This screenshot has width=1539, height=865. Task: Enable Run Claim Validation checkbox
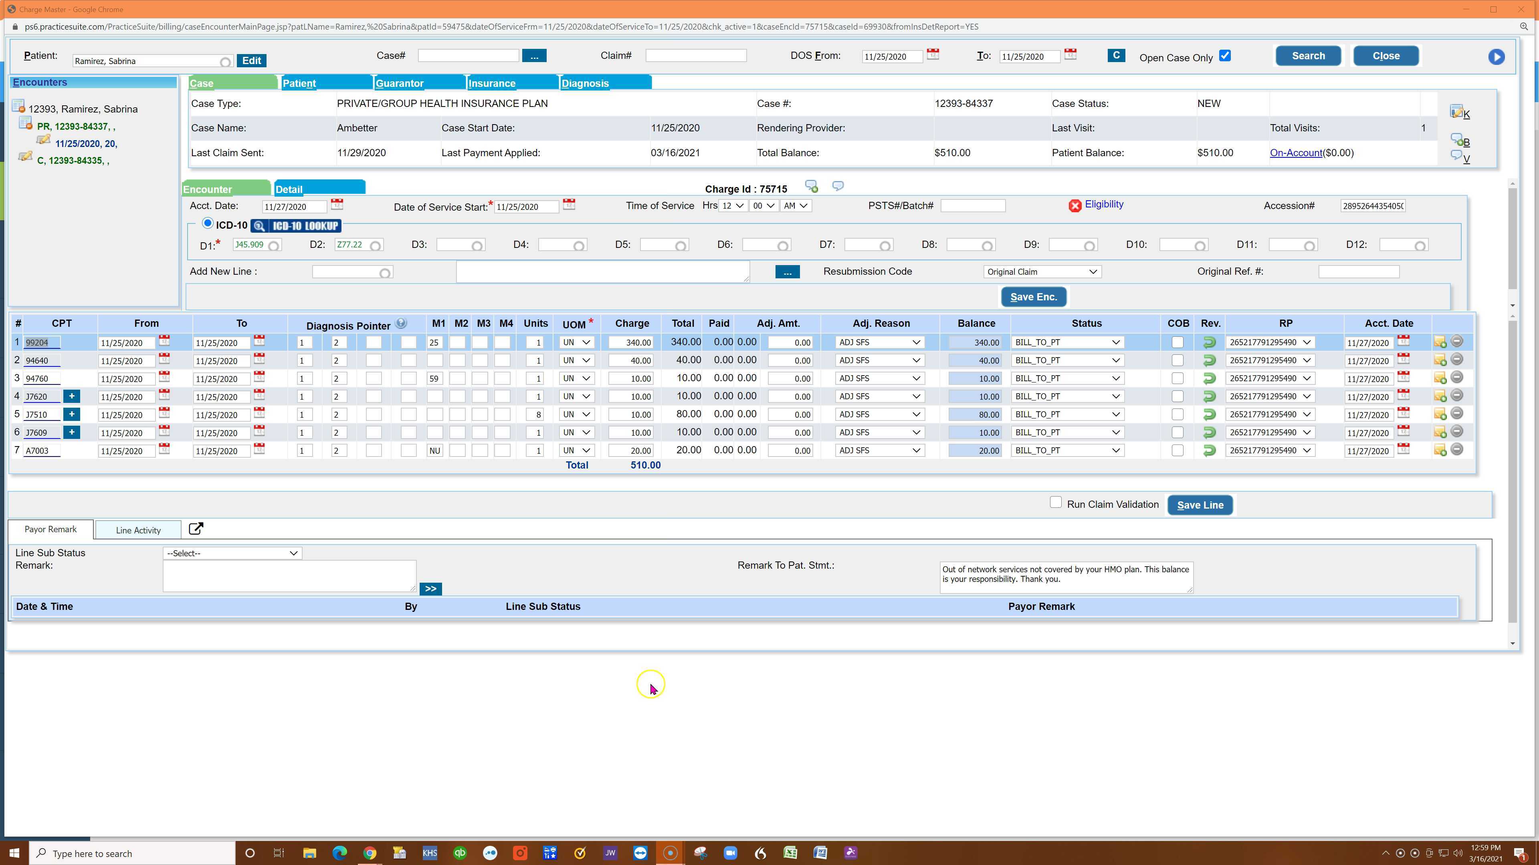[1056, 503]
